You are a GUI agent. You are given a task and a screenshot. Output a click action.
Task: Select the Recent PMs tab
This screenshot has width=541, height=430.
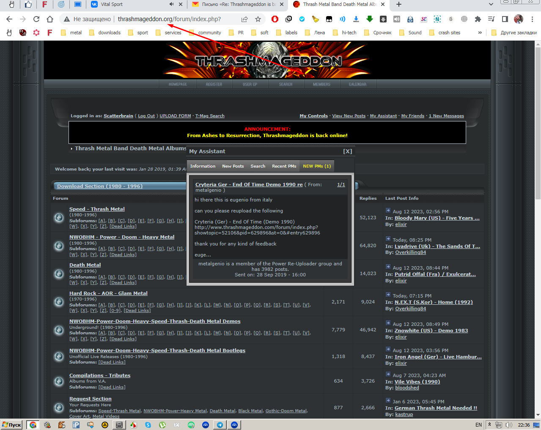click(284, 166)
